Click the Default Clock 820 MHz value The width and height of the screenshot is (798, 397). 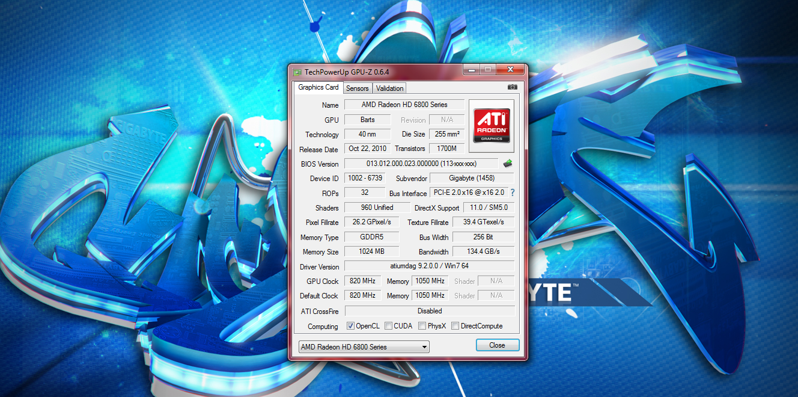tap(362, 295)
